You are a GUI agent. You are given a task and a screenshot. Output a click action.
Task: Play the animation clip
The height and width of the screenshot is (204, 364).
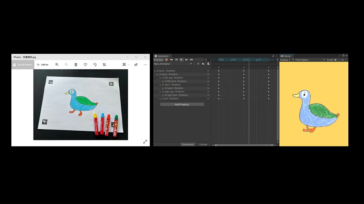[x=181, y=60]
